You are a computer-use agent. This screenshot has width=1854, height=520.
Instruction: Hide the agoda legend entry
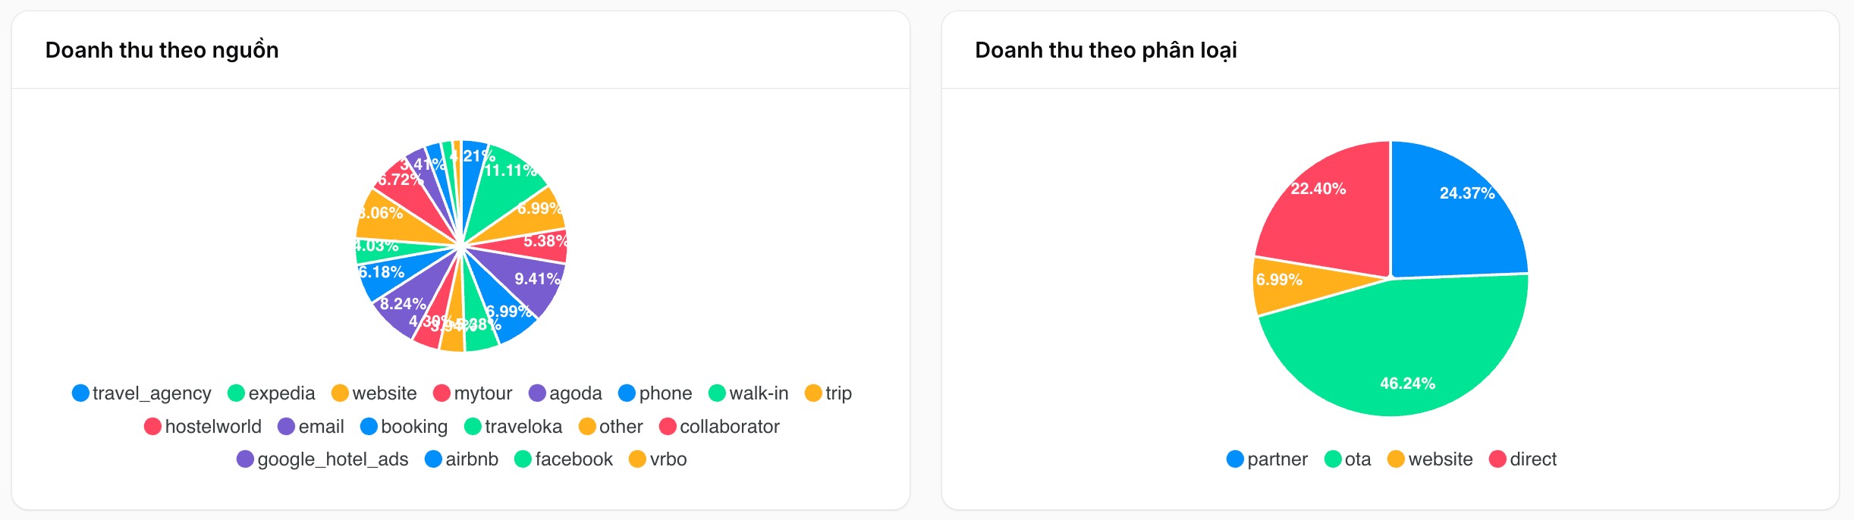565,393
